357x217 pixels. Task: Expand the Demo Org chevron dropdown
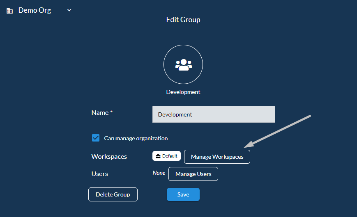point(69,10)
